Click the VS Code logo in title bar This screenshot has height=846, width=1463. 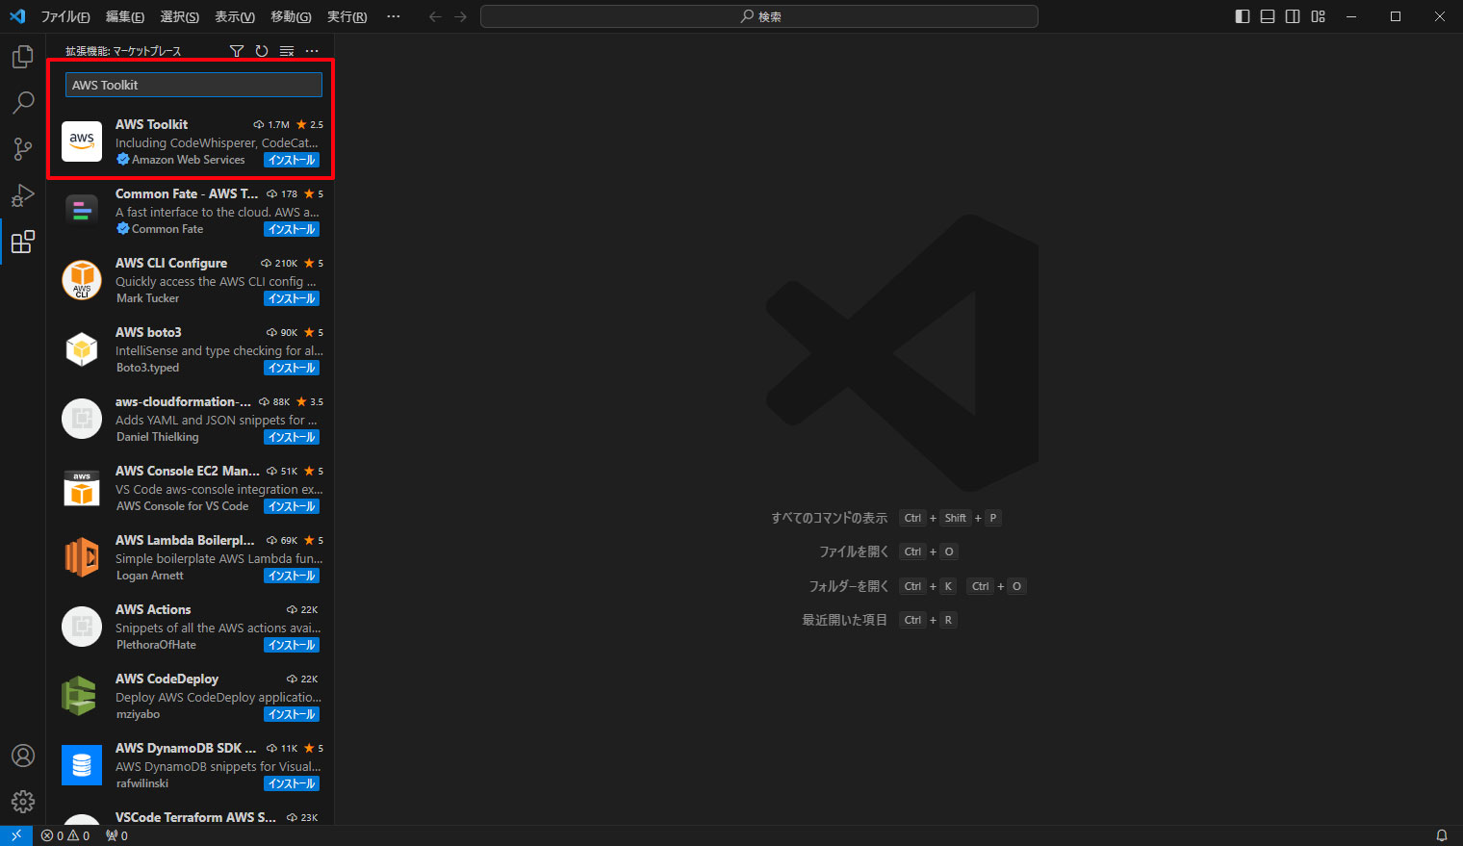click(x=17, y=16)
